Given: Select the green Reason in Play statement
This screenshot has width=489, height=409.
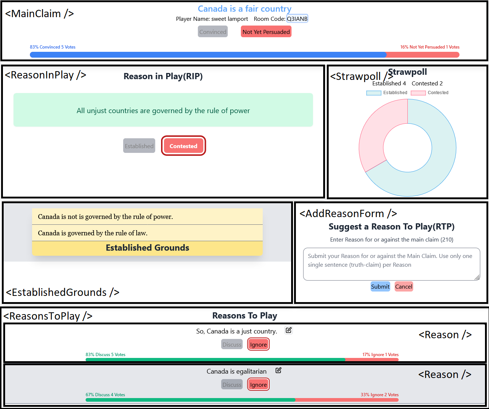Looking at the screenshot, I should coord(163,110).
